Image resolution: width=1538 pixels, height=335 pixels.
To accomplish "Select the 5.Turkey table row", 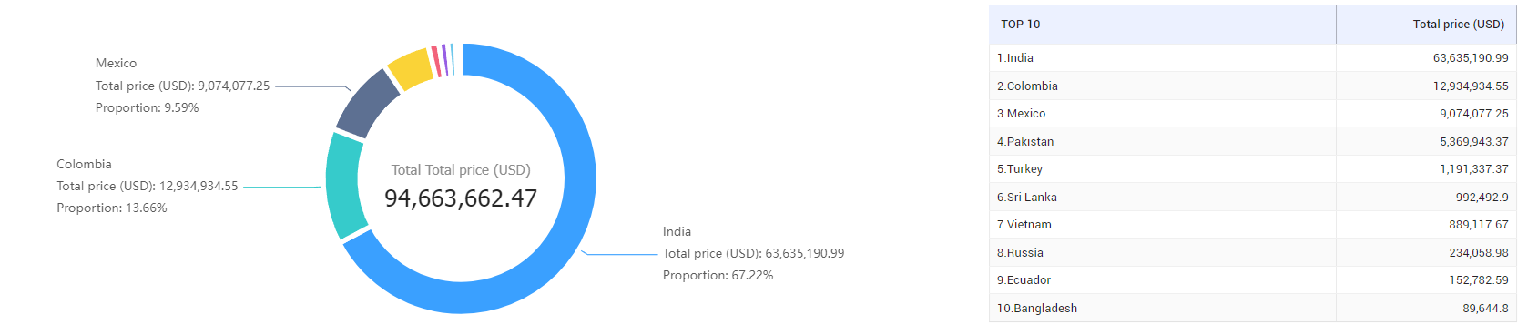I will coord(1252,168).
